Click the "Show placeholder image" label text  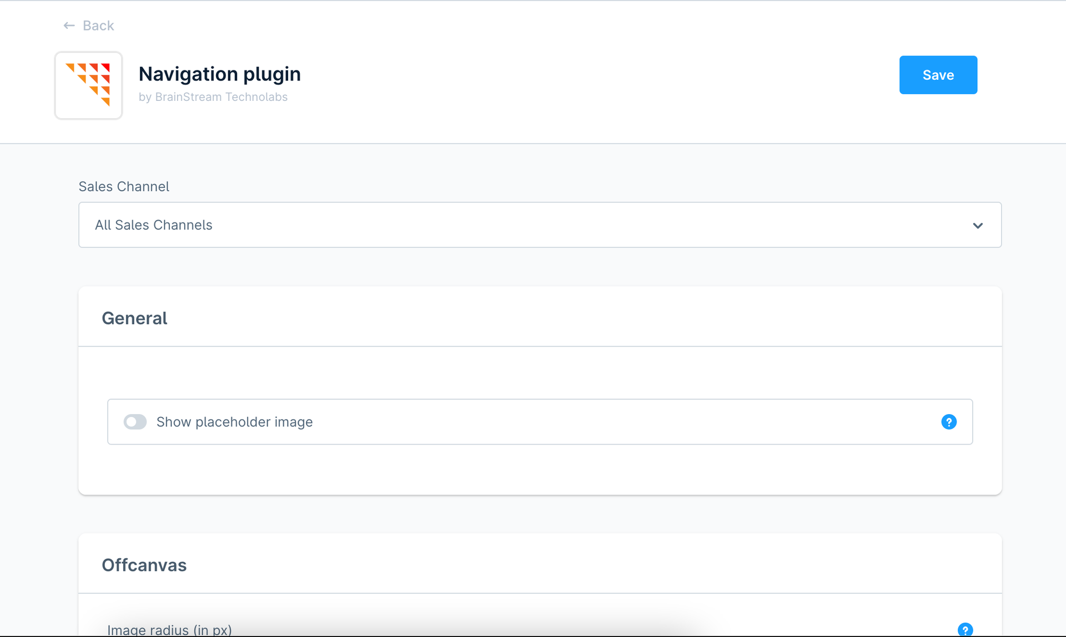(x=234, y=422)
